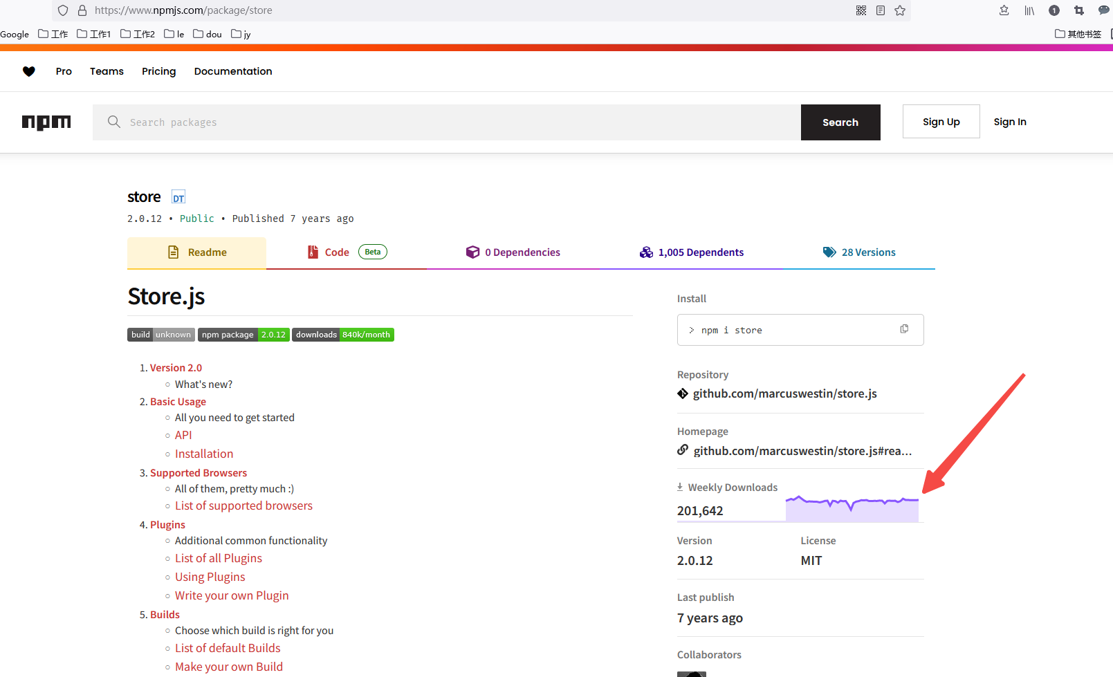Open the Documentation menu item

233,71
